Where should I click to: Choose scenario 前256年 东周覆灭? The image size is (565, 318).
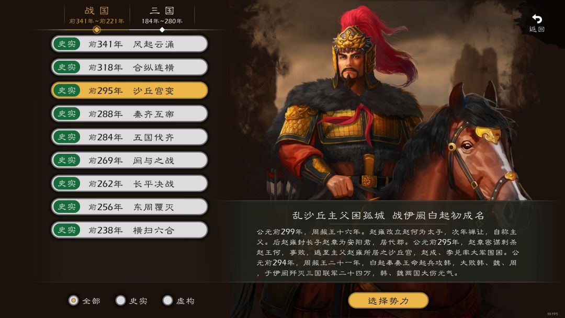pyautogui.click(x=129, y=207)
